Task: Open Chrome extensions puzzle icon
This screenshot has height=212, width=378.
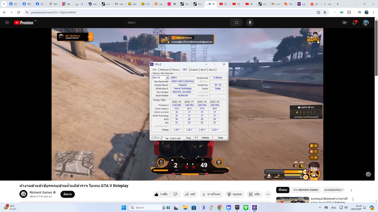Action: (x=349, y=12)
